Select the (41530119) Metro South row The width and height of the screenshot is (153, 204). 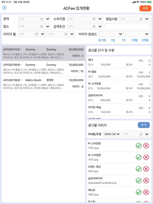(x=43, y=84)
